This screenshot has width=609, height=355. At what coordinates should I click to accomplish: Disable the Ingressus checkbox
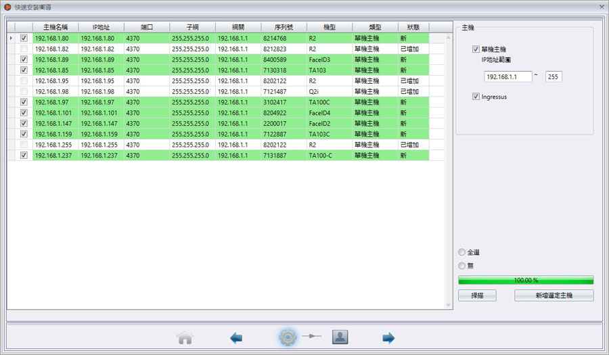pos(476,97)
